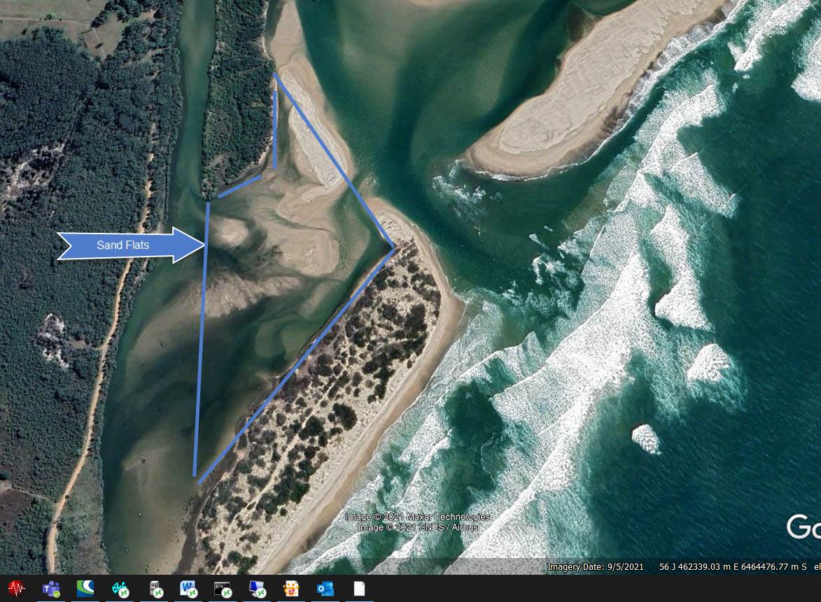Click the Maxar Technologies image attribution
The height and width of the screenshot is (602, 821).
click(x=418, y=517)
